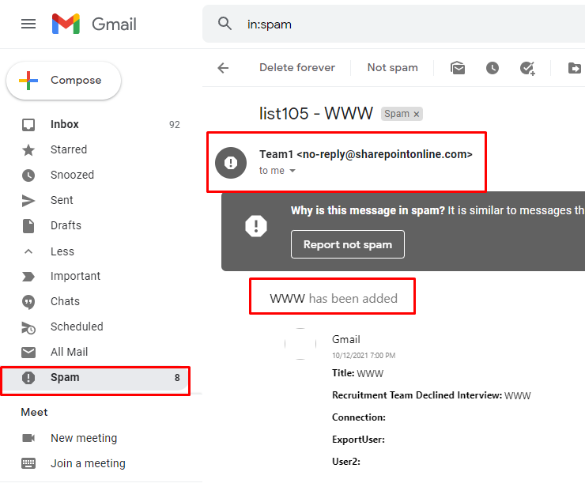Click the date 10/12/2021 7:00 PM
The image size is (585, 487).
click(364, 356)
